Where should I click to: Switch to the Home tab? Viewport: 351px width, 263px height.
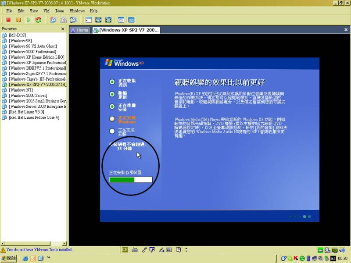coord(80,30)
